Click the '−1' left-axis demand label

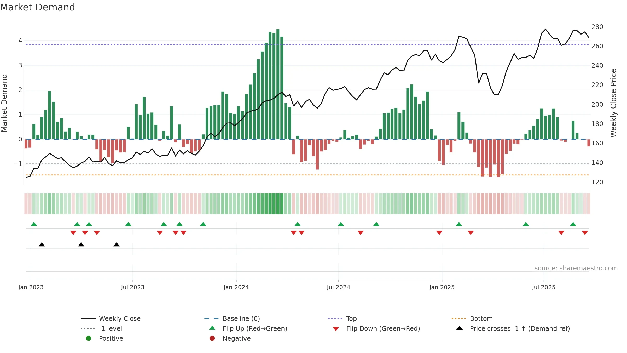(18, 164)
